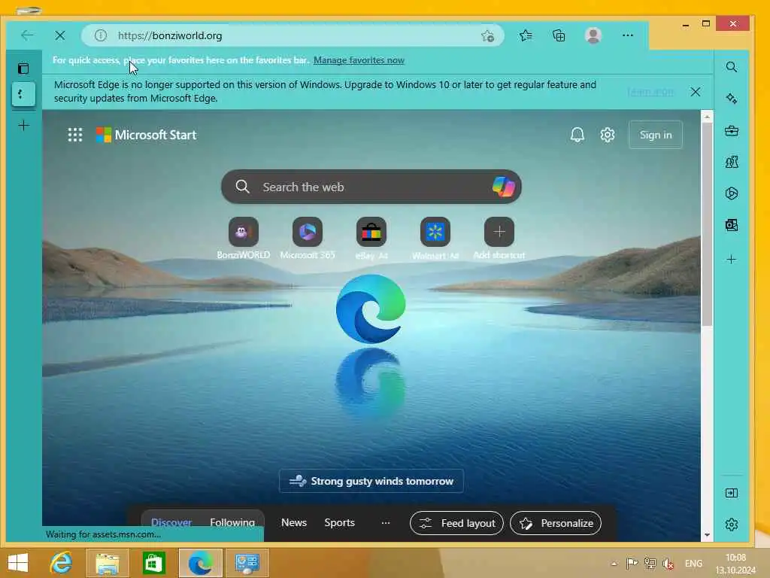Stop loading the page with the X button
770x578 pixels.
pos(60,35)
